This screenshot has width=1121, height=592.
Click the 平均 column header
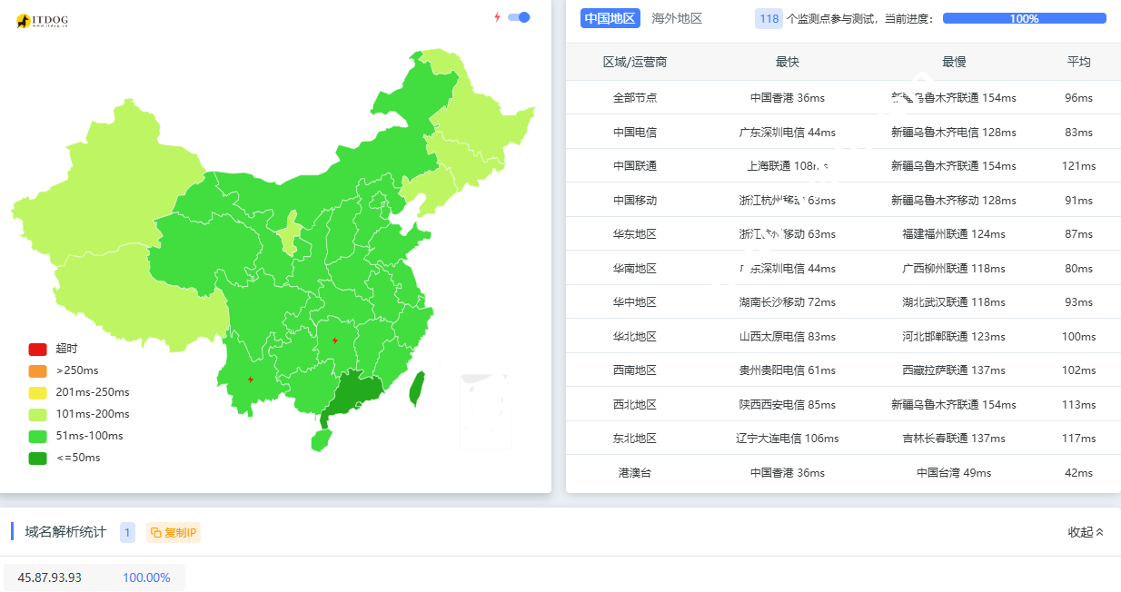pyautogui.click(x=1079, y=62)
